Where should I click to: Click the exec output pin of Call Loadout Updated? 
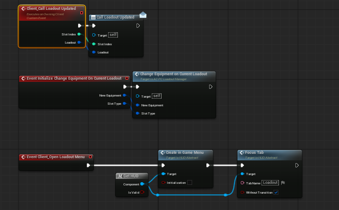click(138, 26)
